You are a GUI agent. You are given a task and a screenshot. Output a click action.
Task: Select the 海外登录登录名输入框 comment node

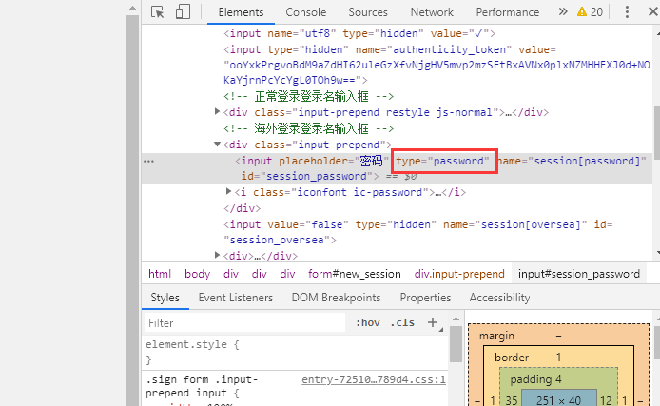coord(308,128)
